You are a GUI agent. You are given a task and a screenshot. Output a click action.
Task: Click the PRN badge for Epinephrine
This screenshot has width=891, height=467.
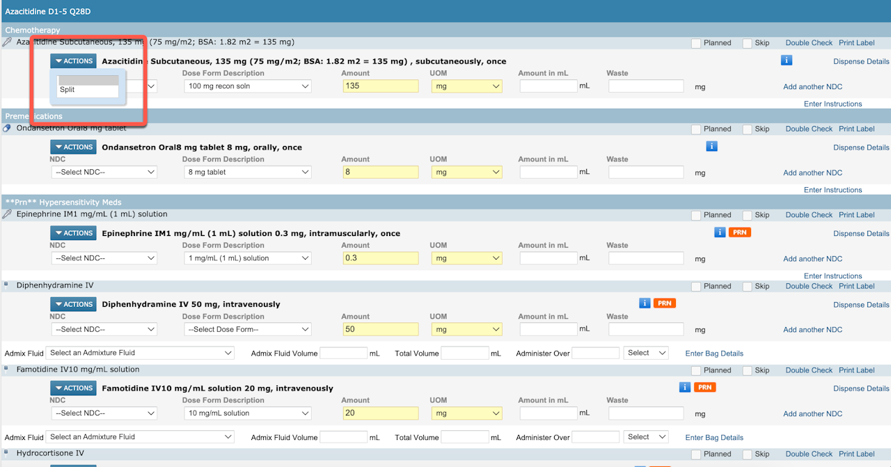point(739,232)
